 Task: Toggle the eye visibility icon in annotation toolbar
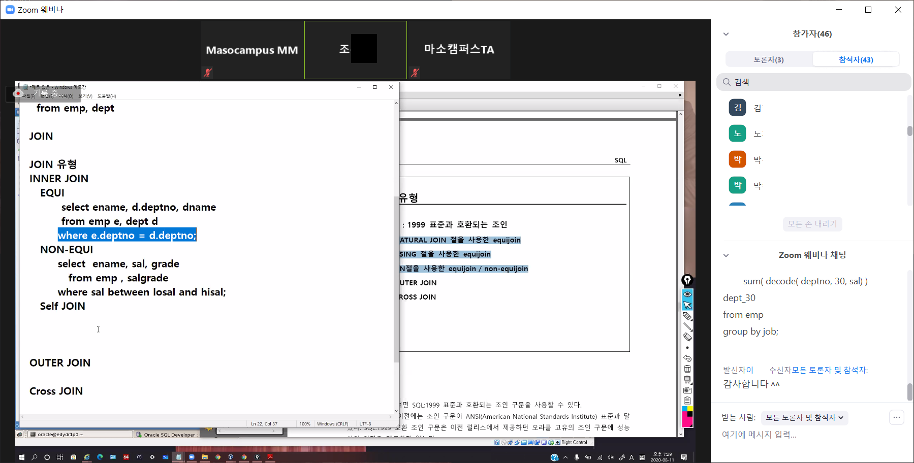[687, 294]
